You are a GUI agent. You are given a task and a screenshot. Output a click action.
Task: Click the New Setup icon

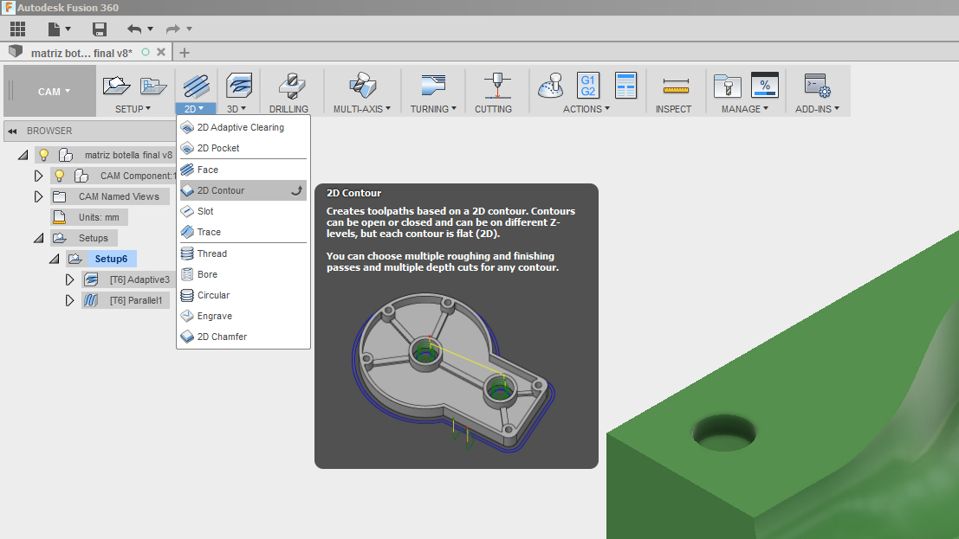click(x=116, y=86)
